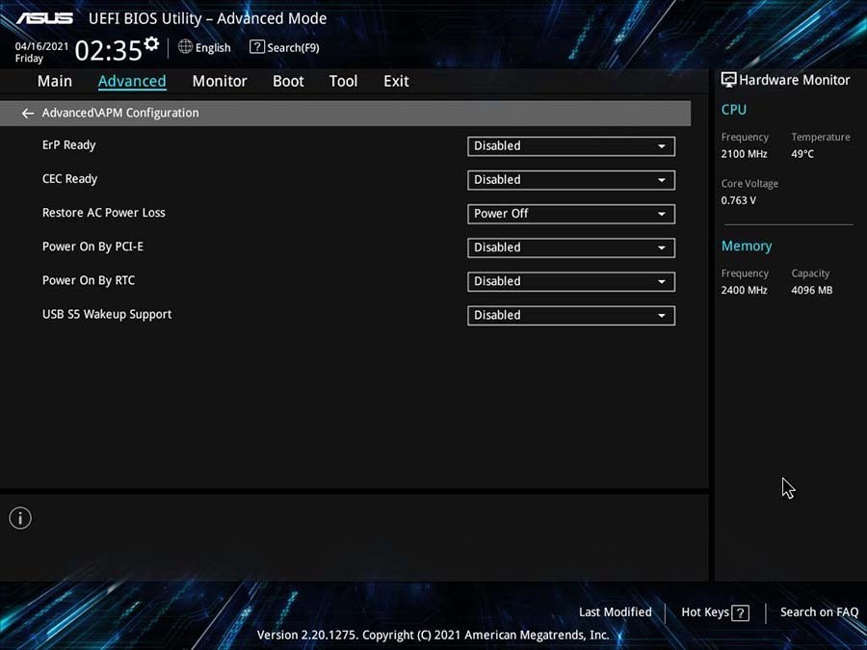This screenshot has width=867, height=650.
Task: Select the Advanced tab
Action: (132, 81)
